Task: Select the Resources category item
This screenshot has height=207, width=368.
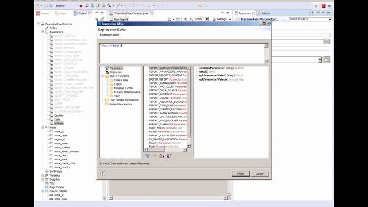Action: pos(116,72)
